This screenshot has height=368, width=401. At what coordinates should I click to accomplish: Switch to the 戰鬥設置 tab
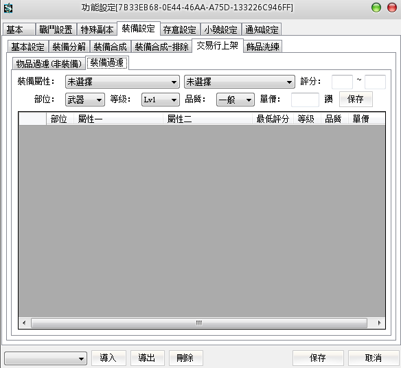tap(56, 30)
